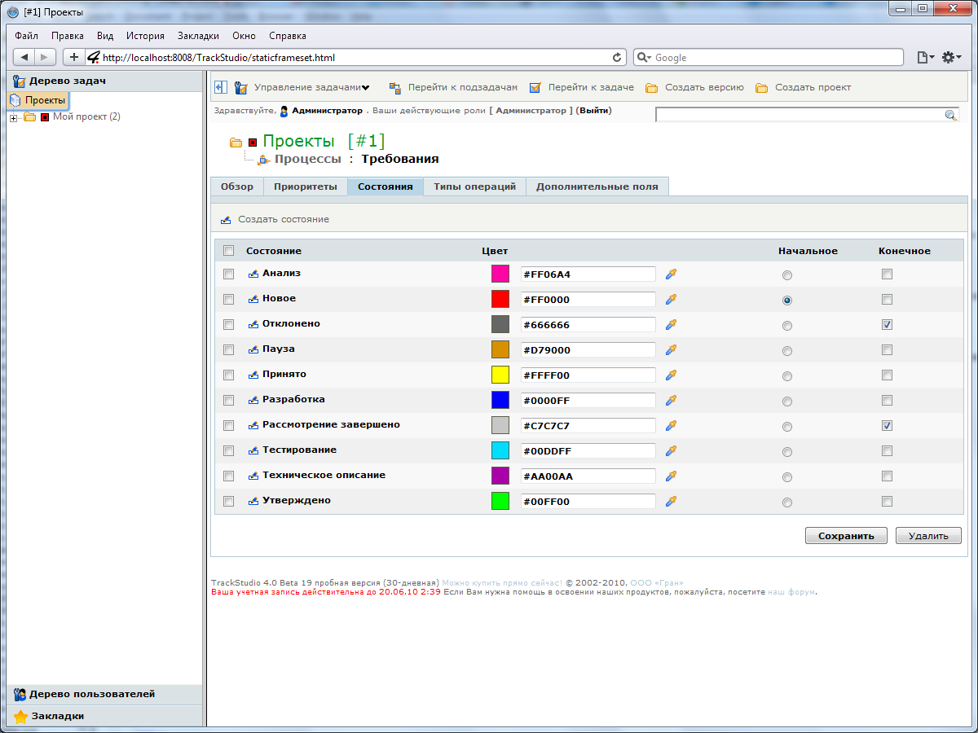Select Анализ as initial state radio
Viewport: 978px width, 733px height.
click(x=786, y=275)
